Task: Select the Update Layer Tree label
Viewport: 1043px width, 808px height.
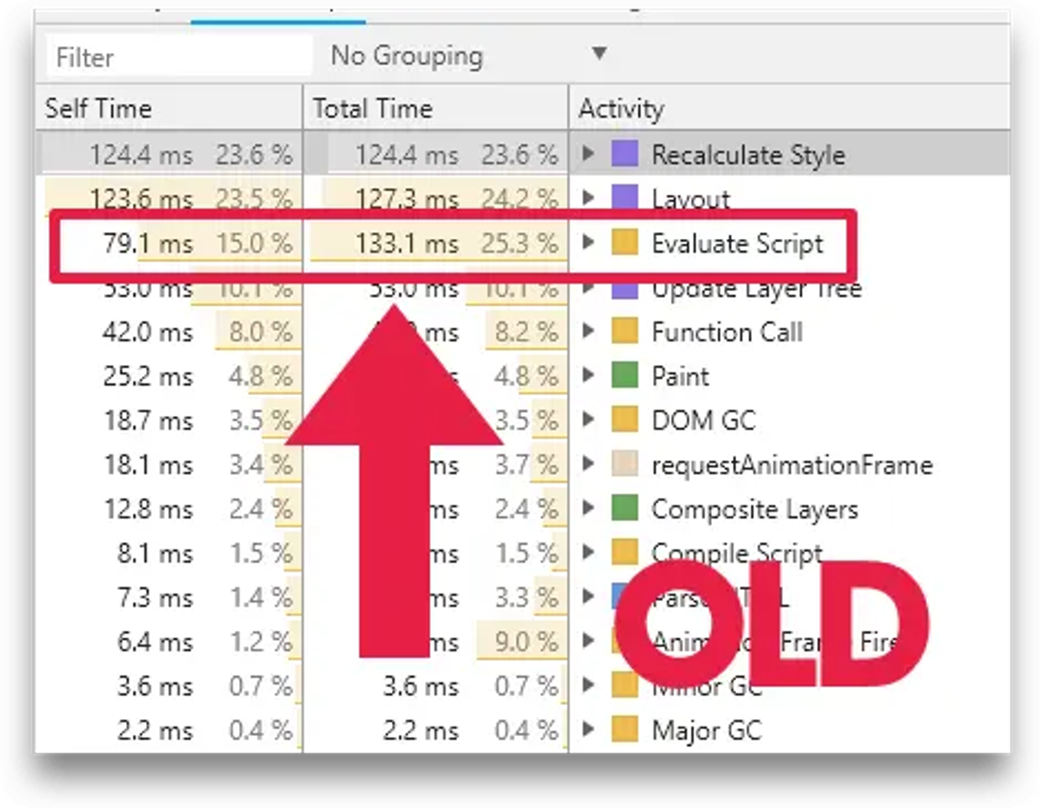Action: 756,289
